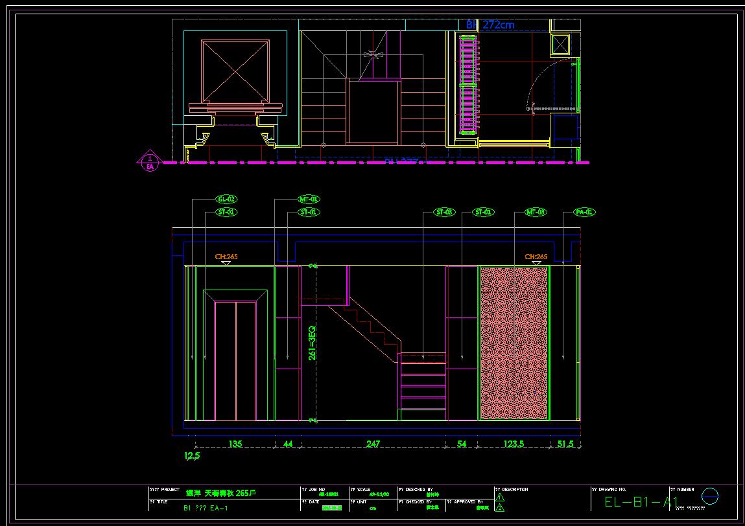Screen dimensions: 745x526
Task: Click the GL-02 material tag
Action: pos(226,200)
